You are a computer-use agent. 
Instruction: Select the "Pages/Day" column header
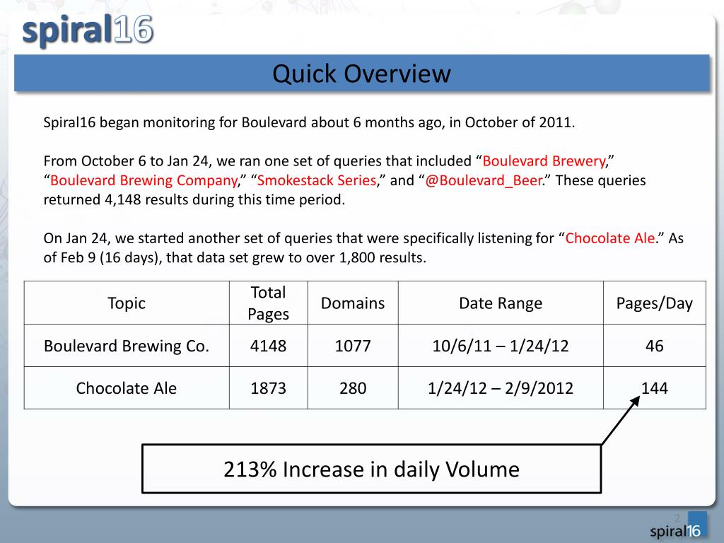point(654,303)
